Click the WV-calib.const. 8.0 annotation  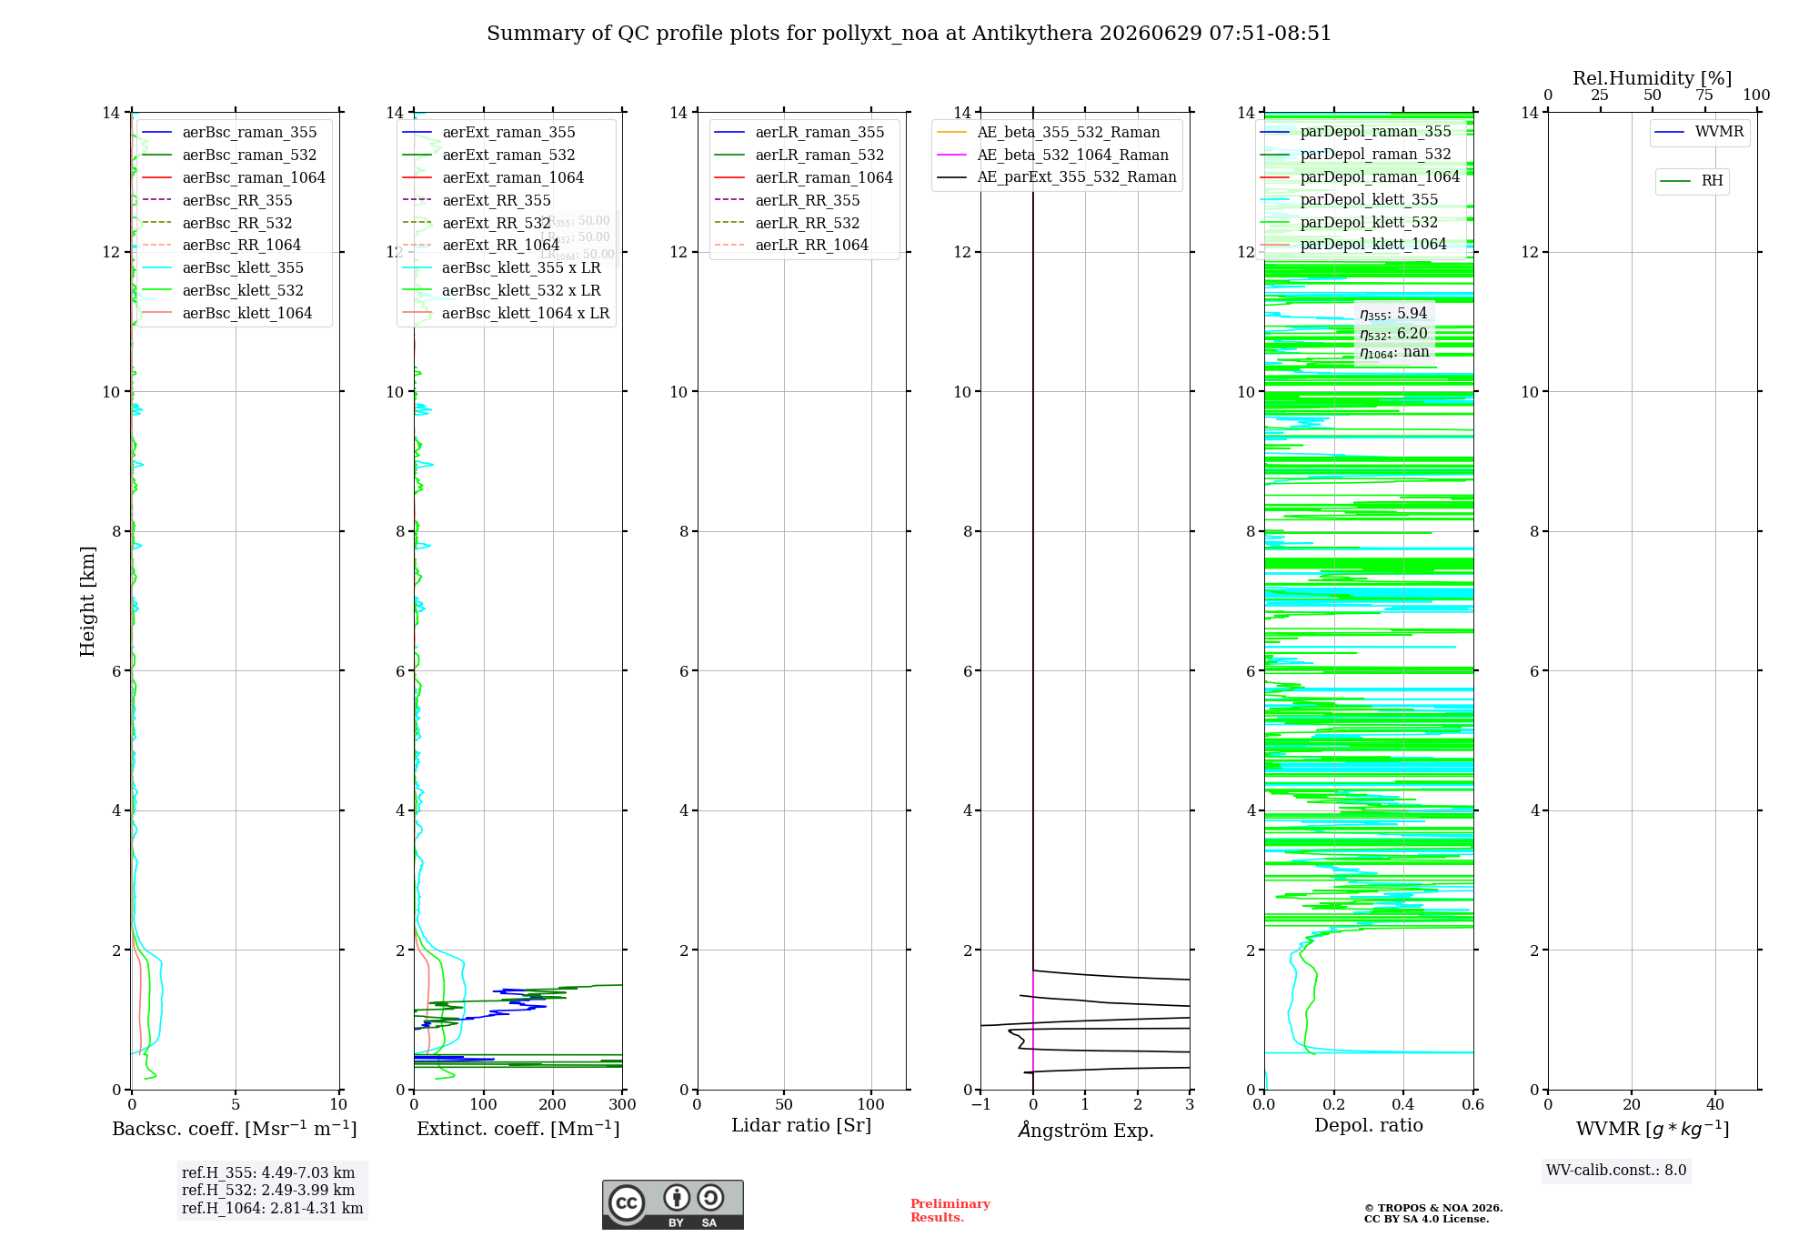[1616, 1171]
